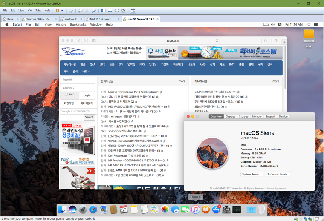Viewport: 324px width, 221px height.
Task: Open the QnA link in blue navigation bar
Action: point(93,64)
